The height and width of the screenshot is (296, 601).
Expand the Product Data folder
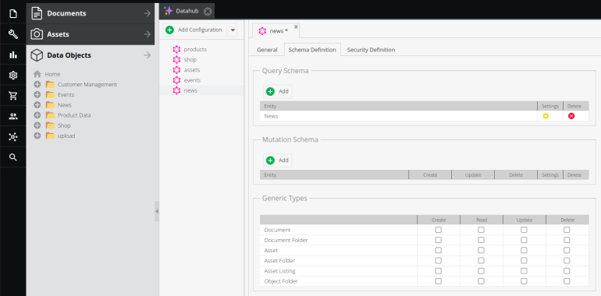(x=37, y=115)
